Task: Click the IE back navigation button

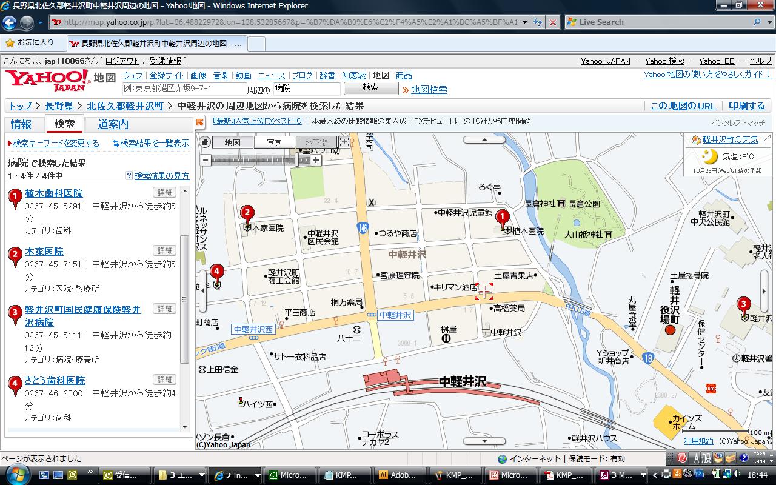Action: pos(9,22)
